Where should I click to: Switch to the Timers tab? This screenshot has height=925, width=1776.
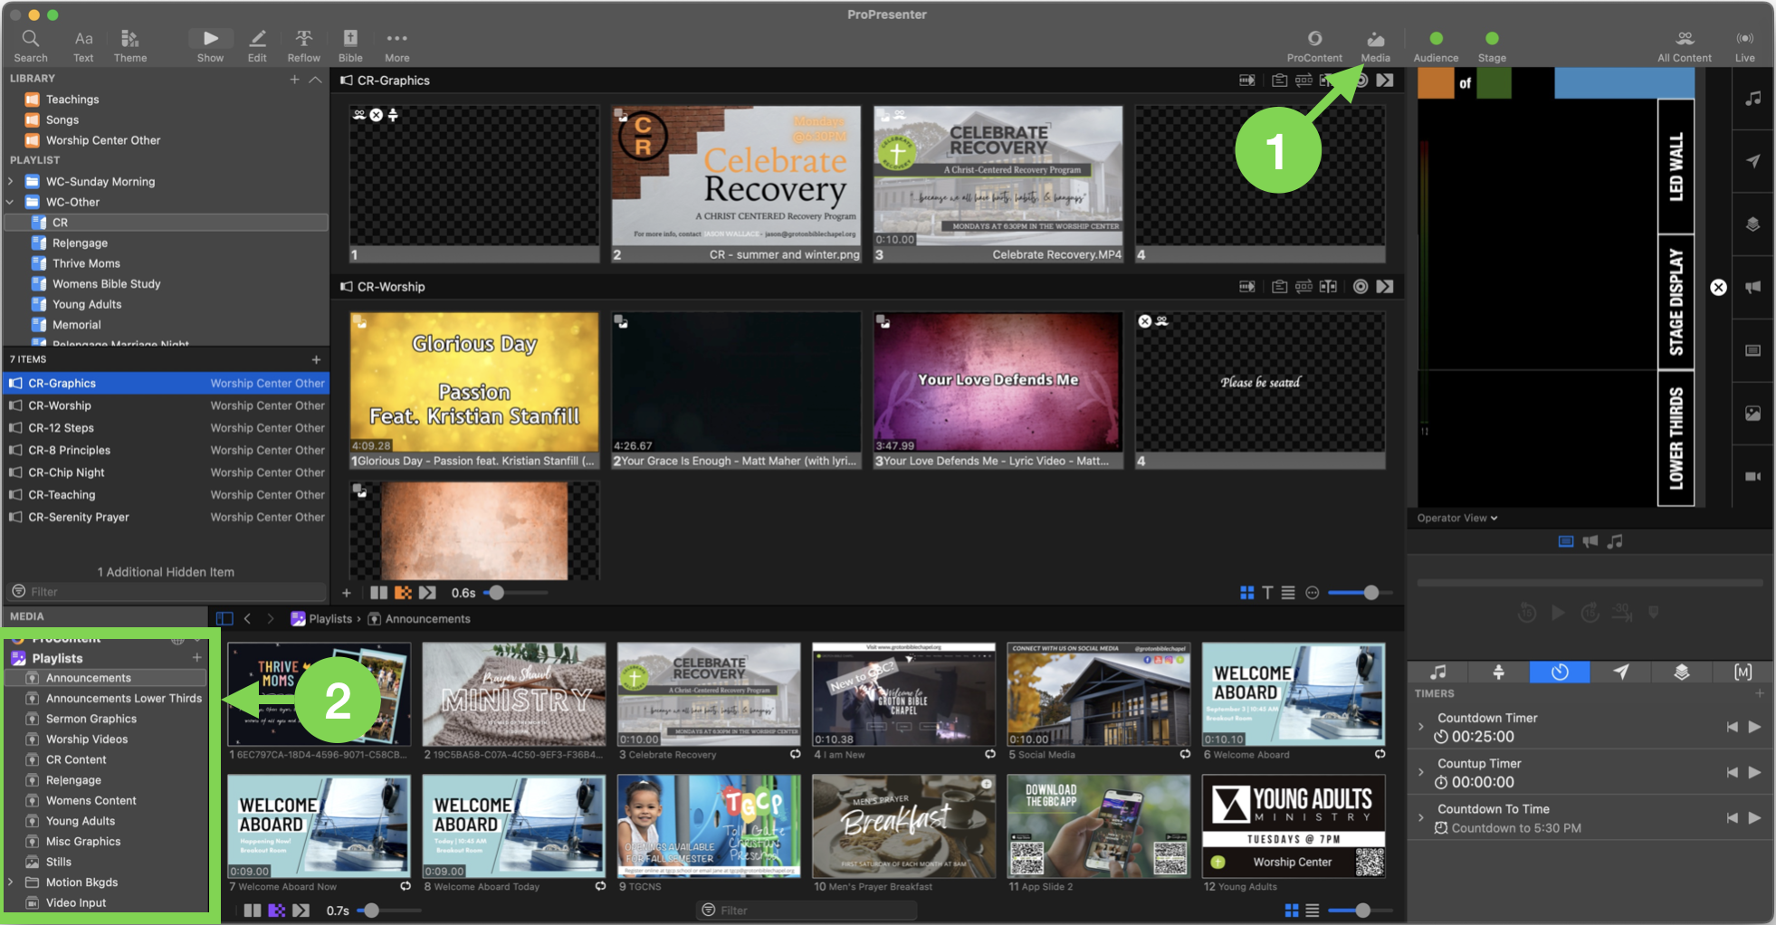pos(1560,672)
